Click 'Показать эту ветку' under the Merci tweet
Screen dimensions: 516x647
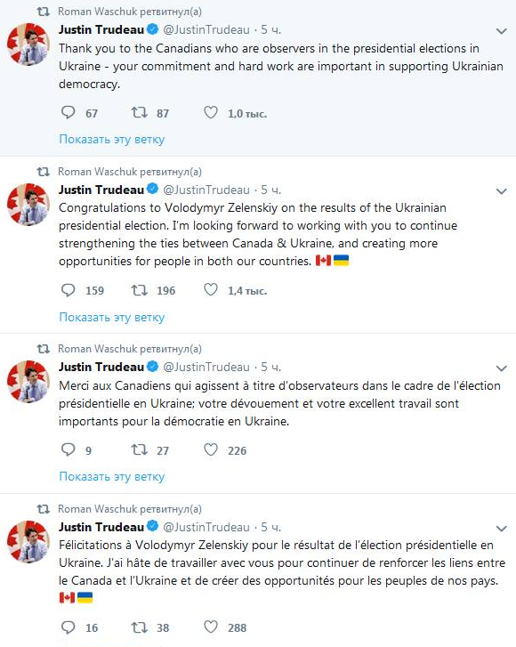point(112,477)
